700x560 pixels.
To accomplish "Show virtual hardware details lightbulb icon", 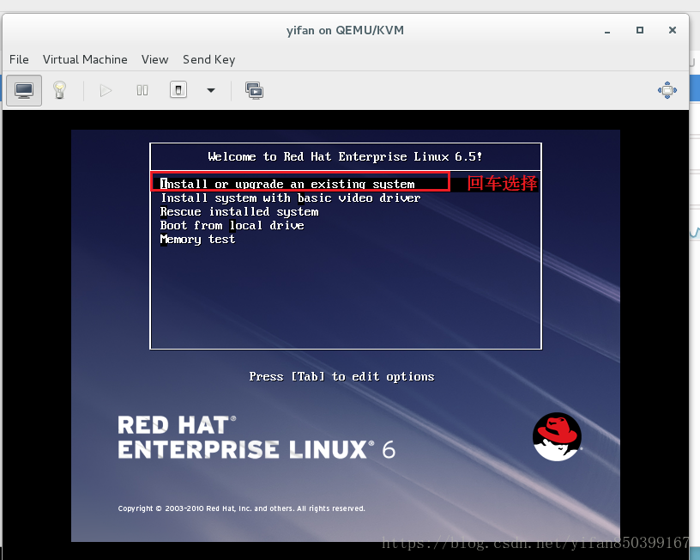I will pos(59,90).
